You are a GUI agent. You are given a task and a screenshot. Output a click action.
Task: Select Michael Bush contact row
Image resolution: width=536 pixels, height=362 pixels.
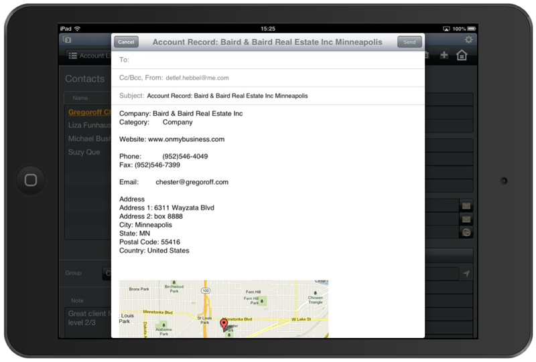[x=90, y=139]
